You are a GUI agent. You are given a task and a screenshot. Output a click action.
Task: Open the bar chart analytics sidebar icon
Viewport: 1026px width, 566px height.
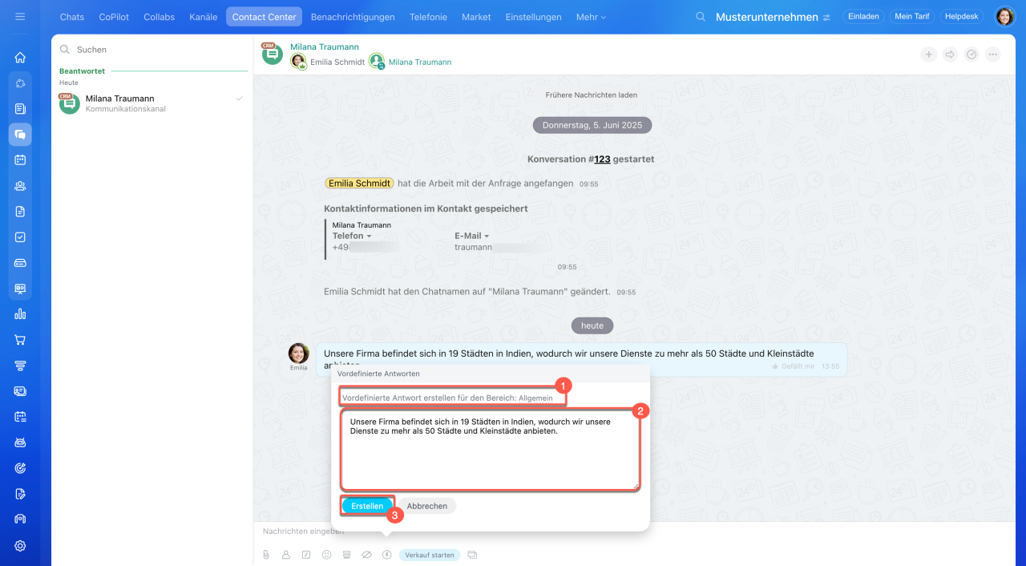[x=20, y=314]
